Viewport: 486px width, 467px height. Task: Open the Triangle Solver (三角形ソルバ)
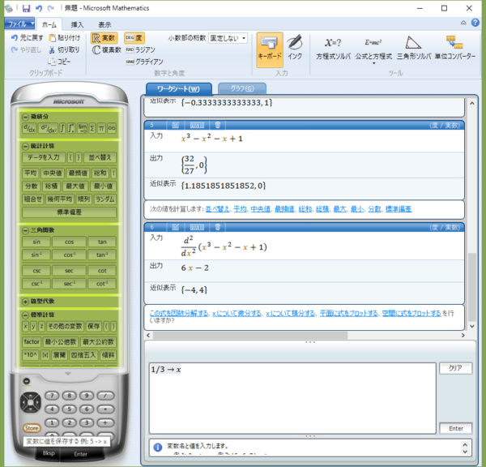(x=414, y=49)
